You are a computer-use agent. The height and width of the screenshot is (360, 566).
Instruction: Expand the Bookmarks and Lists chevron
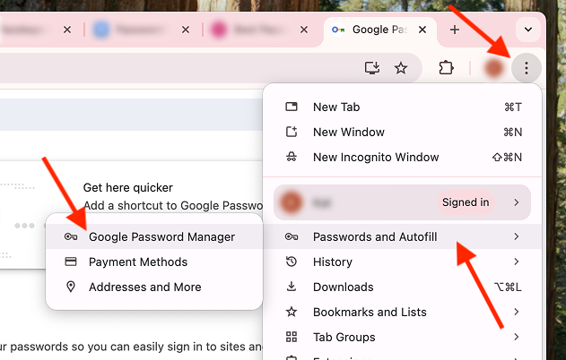click(517, 312)
